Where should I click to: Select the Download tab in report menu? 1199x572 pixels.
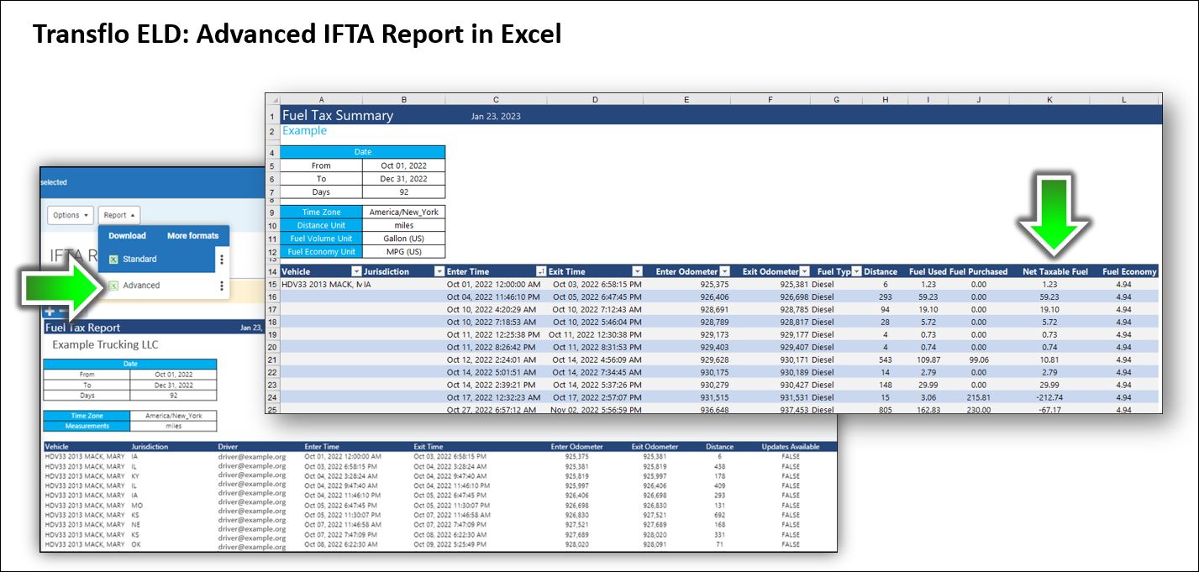(x=127, y=236)
